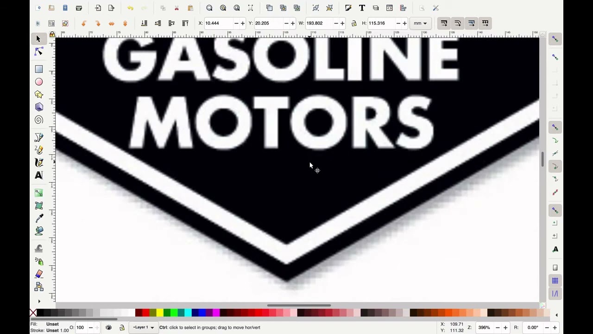
Task: Select the Eraser tool
Action: pyautogui.click(x=38, y=274)
